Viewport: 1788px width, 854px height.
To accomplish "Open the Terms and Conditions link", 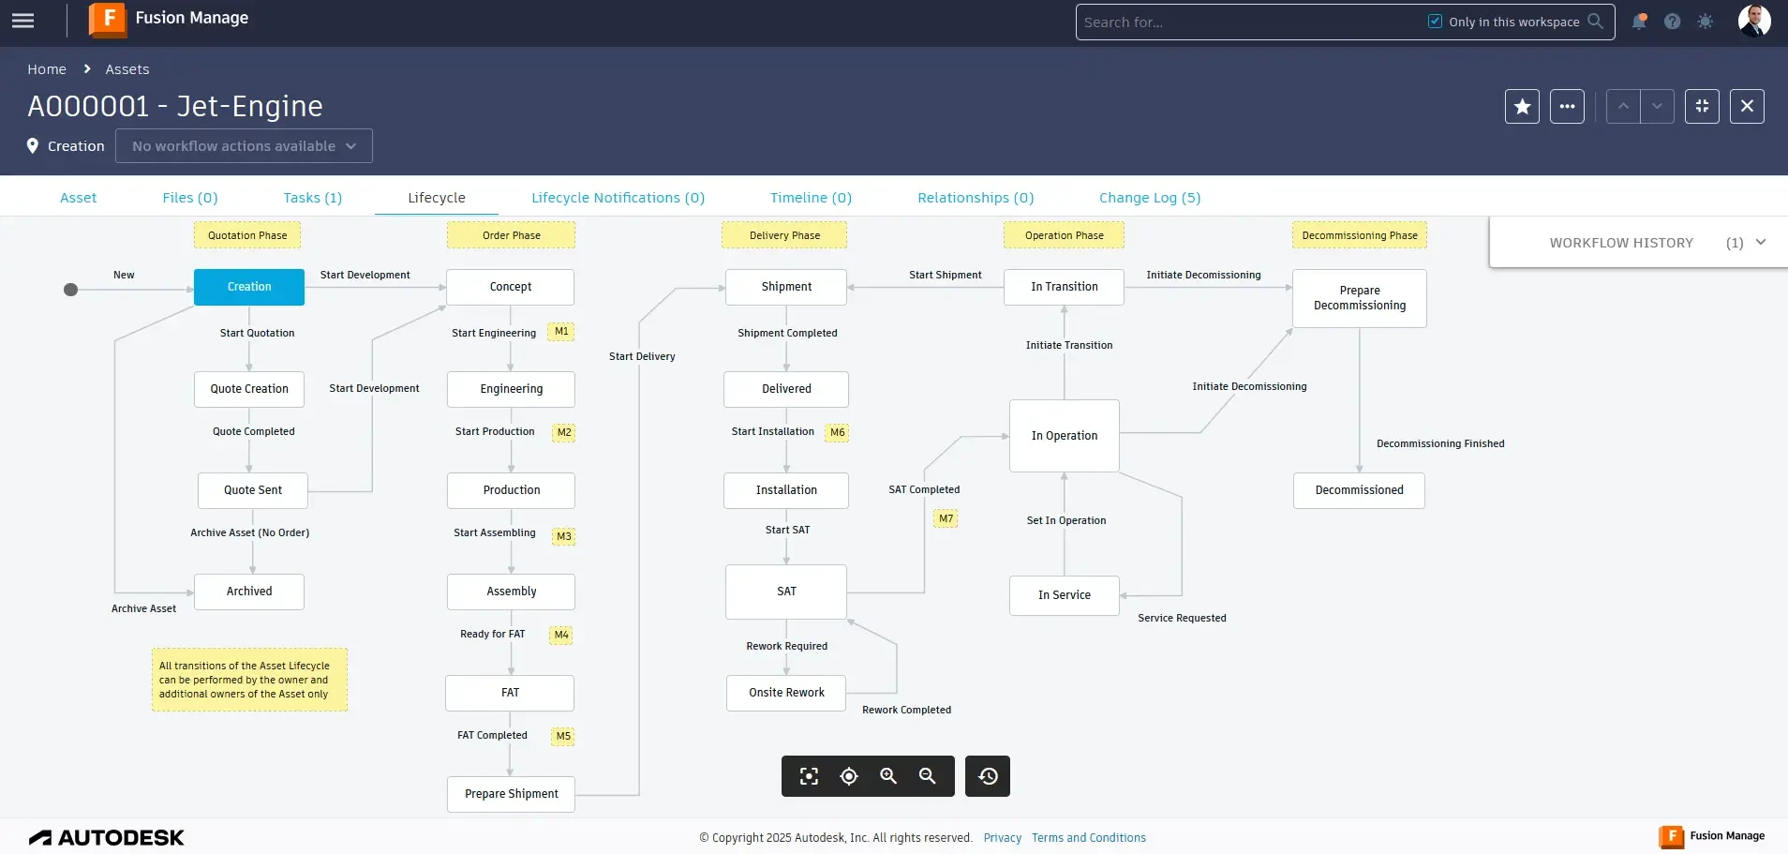I will tap(1088, 837).
